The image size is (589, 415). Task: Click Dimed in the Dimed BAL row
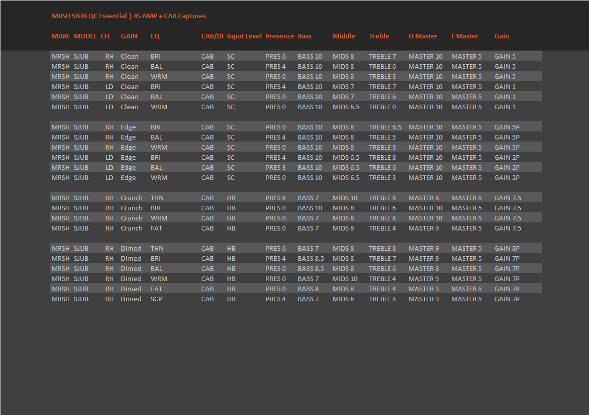[x=131, y=269]
